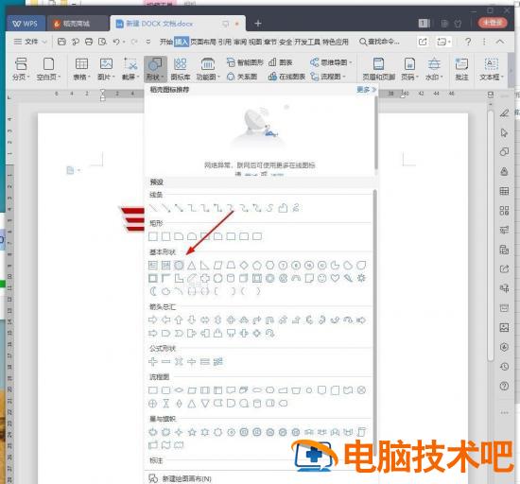Click the 文本框 text box button
This screenshot has height=484, width=520.
tap(491, 69)
